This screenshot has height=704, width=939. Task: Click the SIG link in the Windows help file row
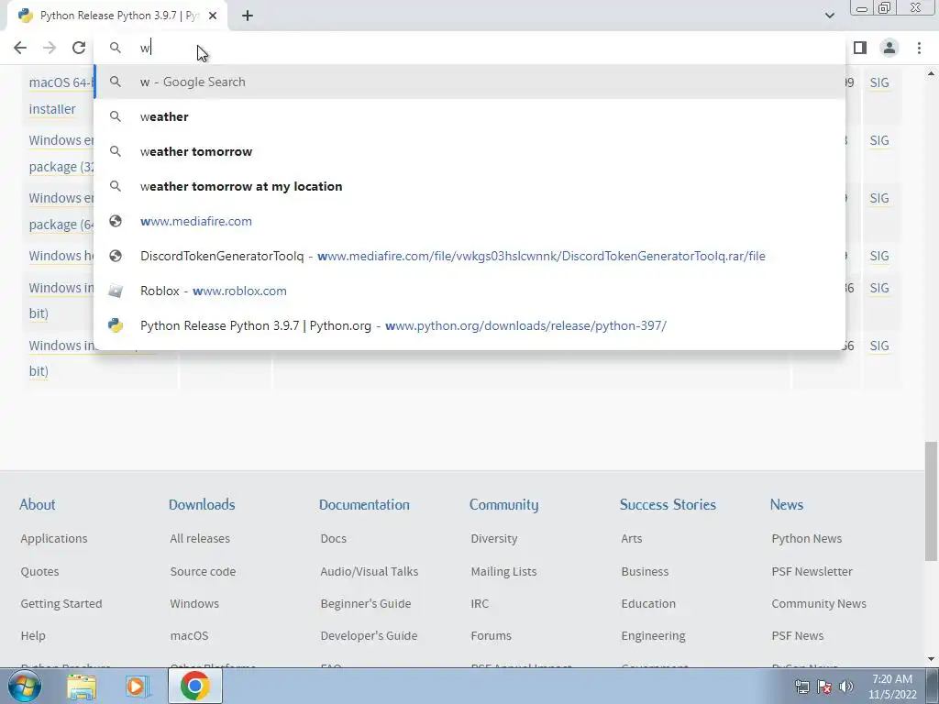point(879,257)
